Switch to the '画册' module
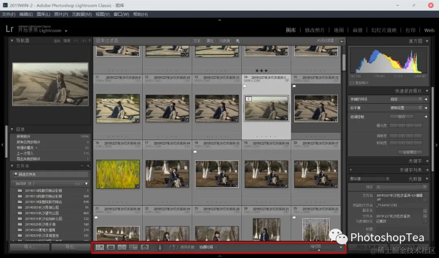 (358, 30)
